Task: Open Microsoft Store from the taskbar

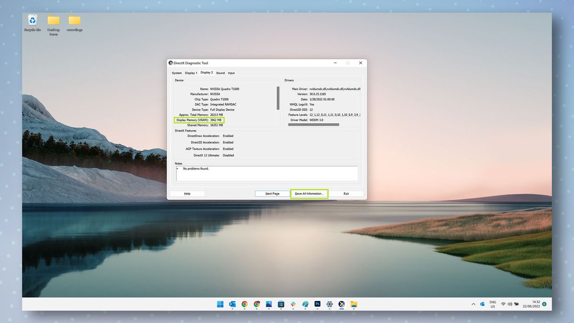Action: pos(281,304)
